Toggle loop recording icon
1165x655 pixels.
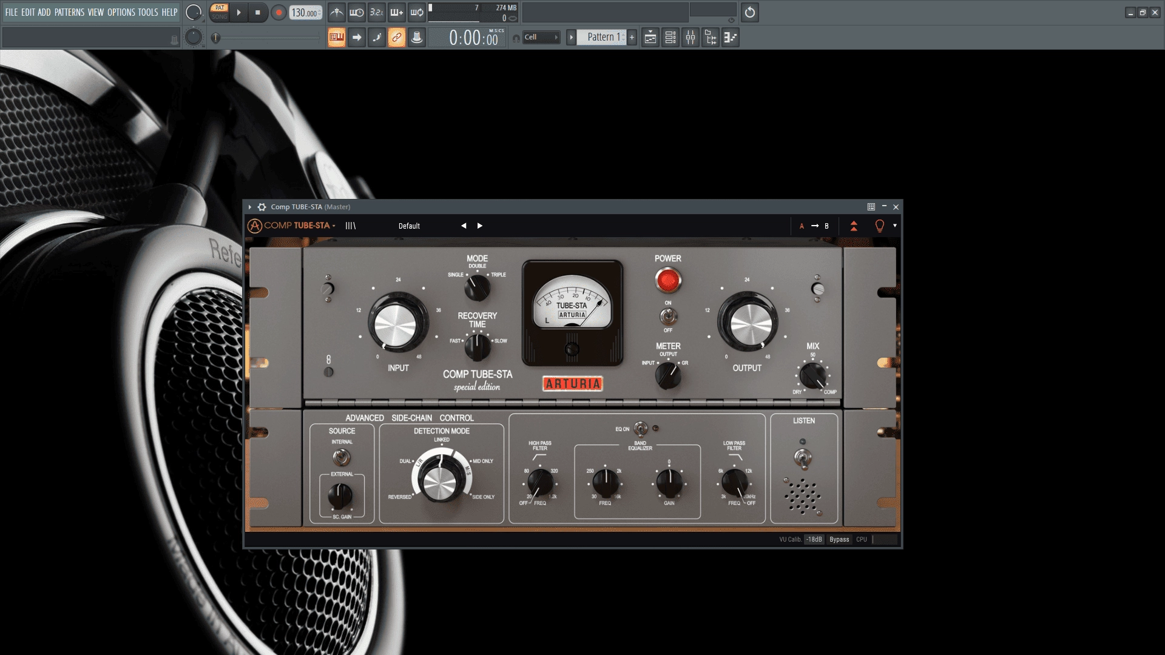pos(417,12)
